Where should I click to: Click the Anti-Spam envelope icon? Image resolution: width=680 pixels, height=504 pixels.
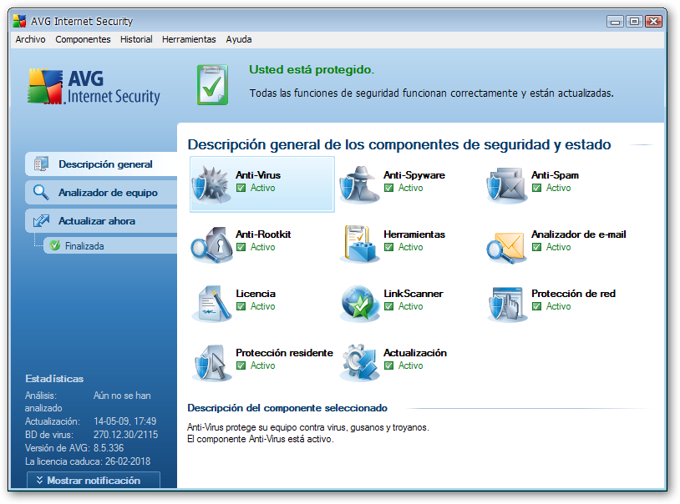(507, 184)
